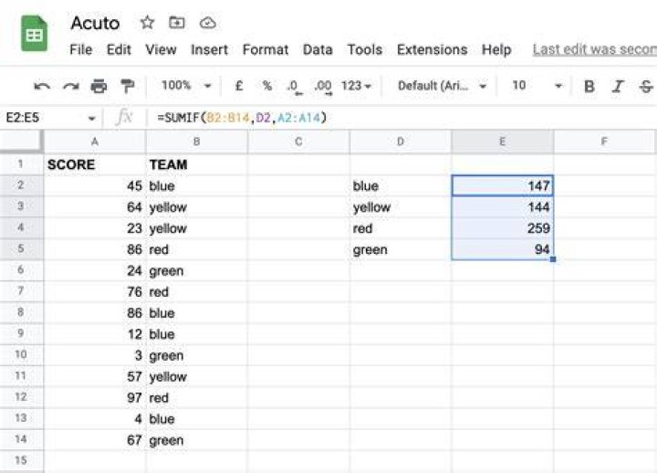657x473 pixels.
Task: Select the SCORE header cell
Action: coord(95,164)
